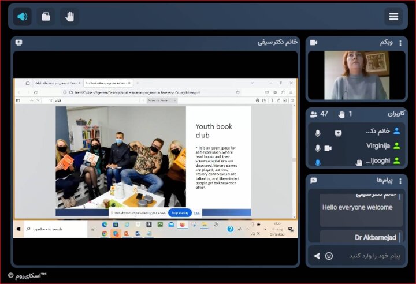Click the participants count icon showing 47
Image resolution: width=416 pixels, height=284 pixels.
coord(314,114)
